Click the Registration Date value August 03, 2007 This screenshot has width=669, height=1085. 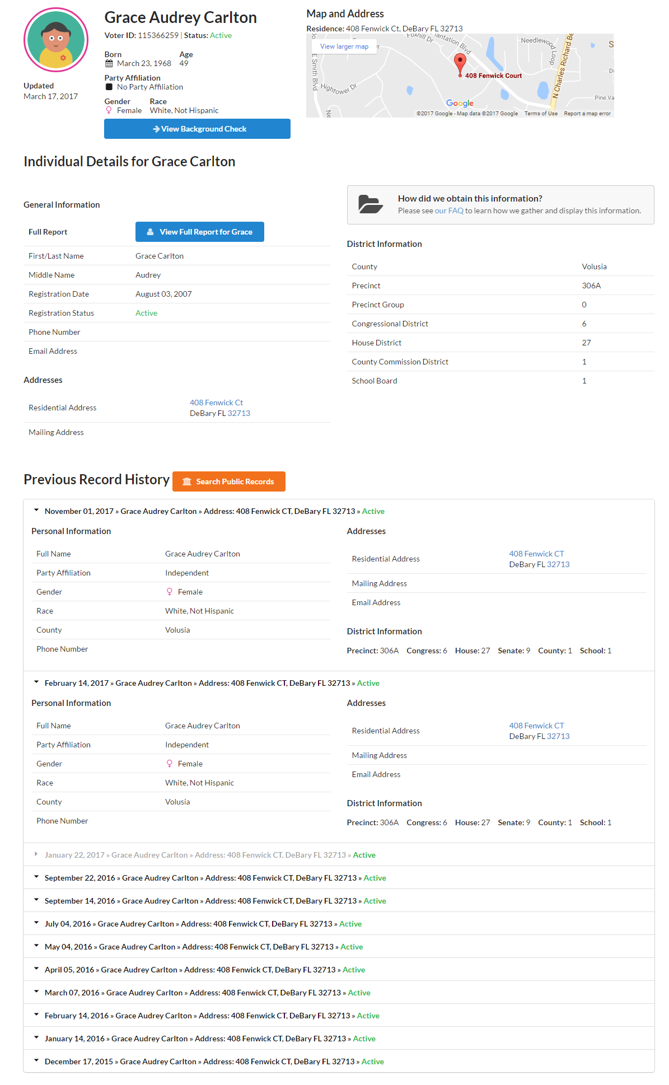(163, 294)
